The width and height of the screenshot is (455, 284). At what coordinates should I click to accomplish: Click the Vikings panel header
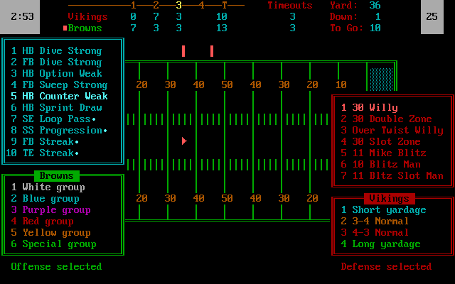[390, 199]
